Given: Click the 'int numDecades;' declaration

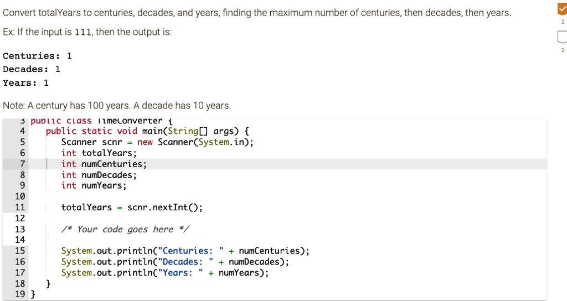Looking at the screenshot, I should point(99,175).
